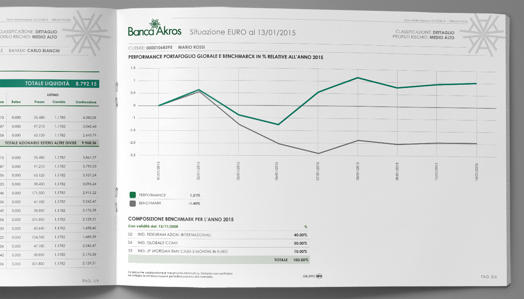
Task: Click the PERFORMANCE legend label
Action: (152, 195)
